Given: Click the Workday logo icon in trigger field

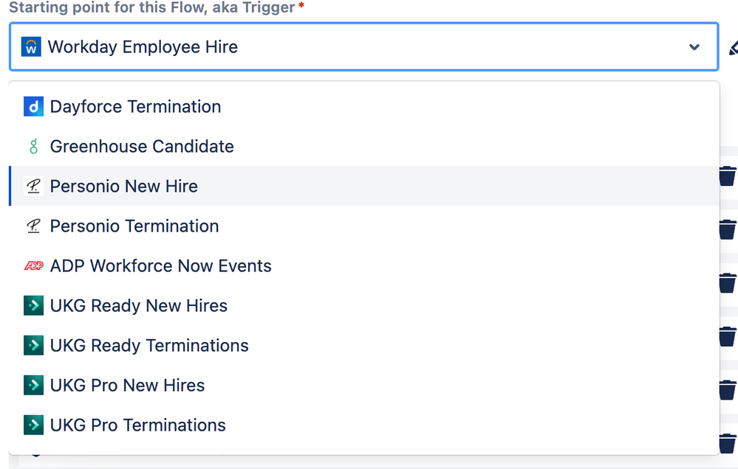Looking at the screenshot, I should click(31, 47).
